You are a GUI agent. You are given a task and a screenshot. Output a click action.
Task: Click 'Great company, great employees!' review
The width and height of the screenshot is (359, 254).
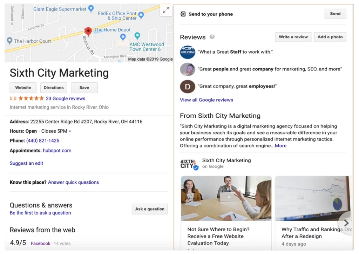[x=237, y=86]
